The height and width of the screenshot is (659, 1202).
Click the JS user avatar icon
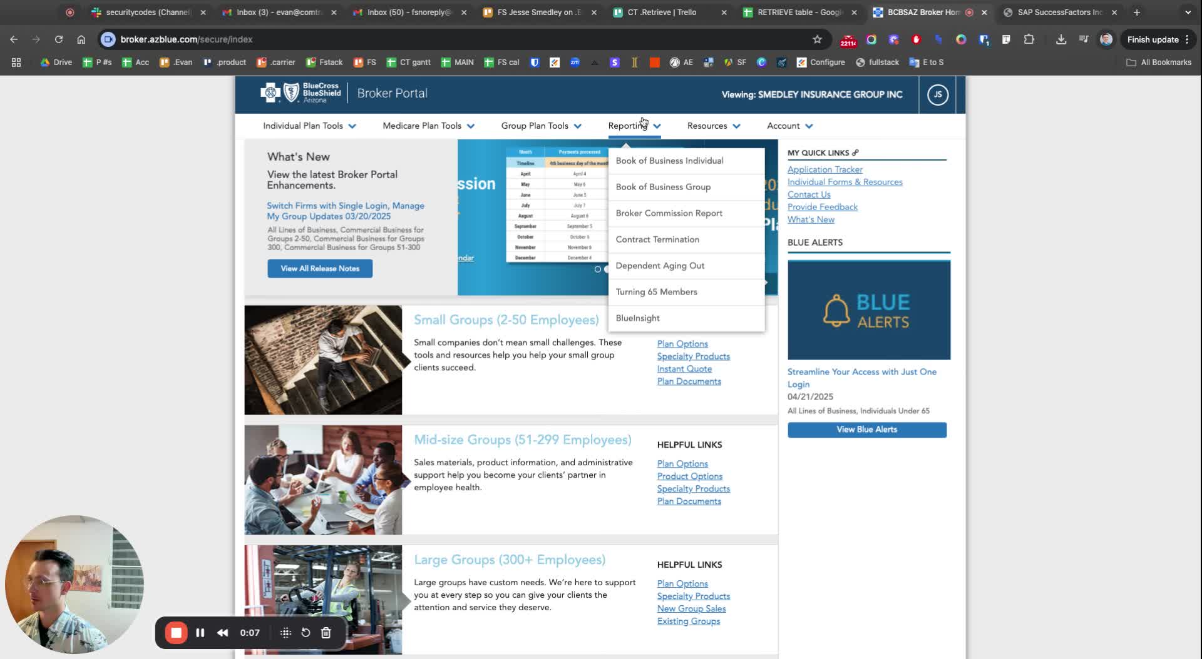pos(937,94)
